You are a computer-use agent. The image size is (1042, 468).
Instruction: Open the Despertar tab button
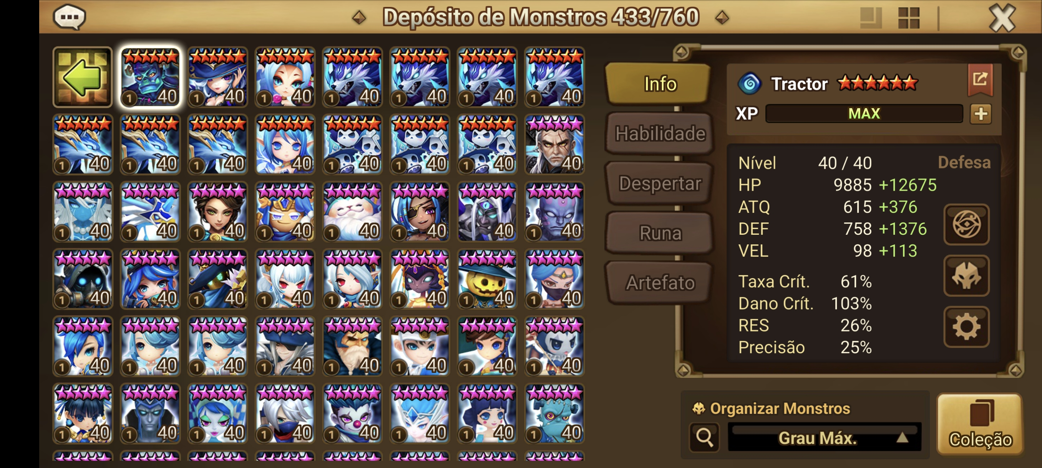(659, 183)
